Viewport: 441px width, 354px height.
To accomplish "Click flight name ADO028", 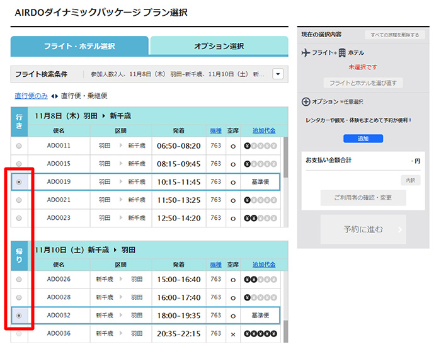I will [x=59, y=297].
